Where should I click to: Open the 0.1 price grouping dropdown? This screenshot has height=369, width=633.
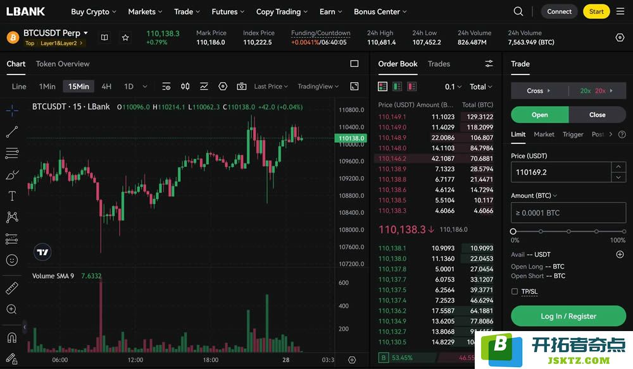(453, 87)
